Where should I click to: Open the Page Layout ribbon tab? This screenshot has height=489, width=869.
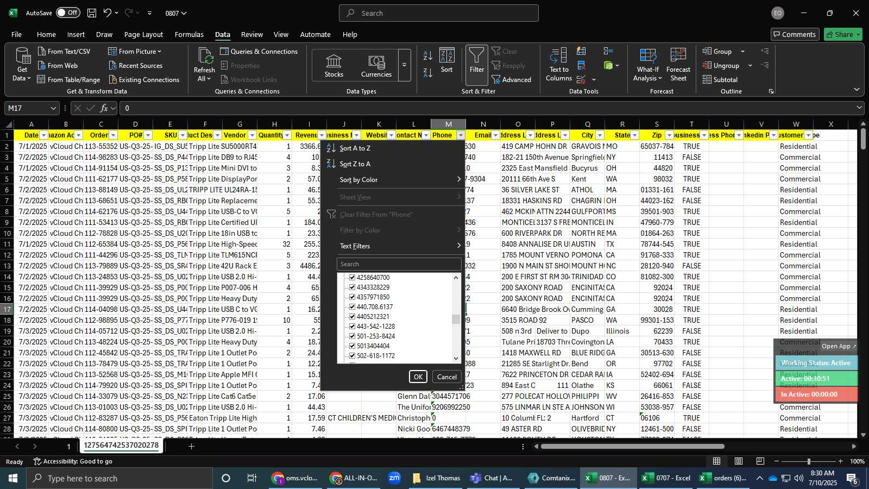[143, 34]
